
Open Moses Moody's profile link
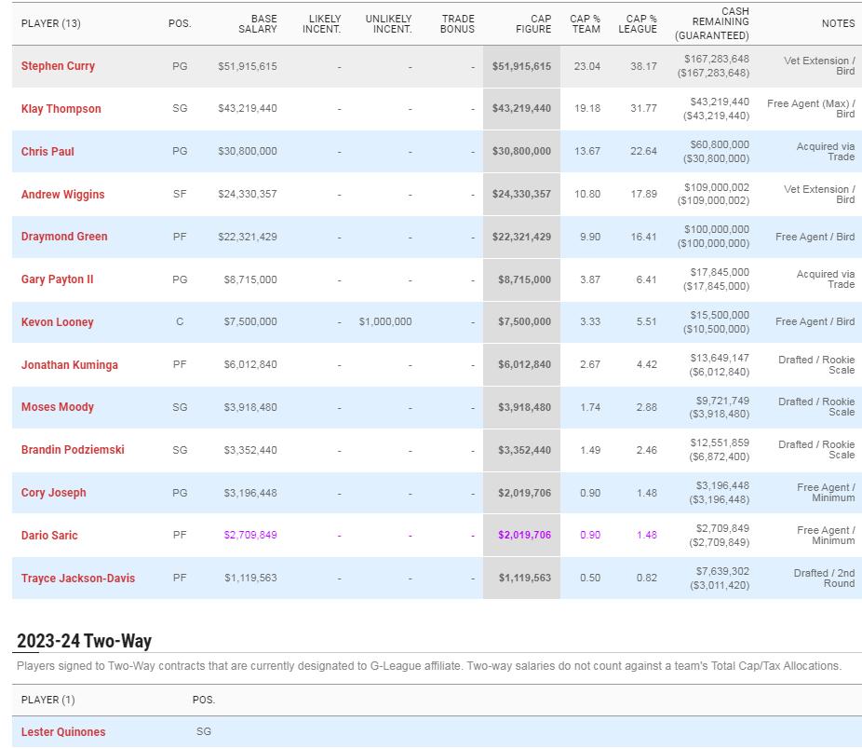click(57, 407)
